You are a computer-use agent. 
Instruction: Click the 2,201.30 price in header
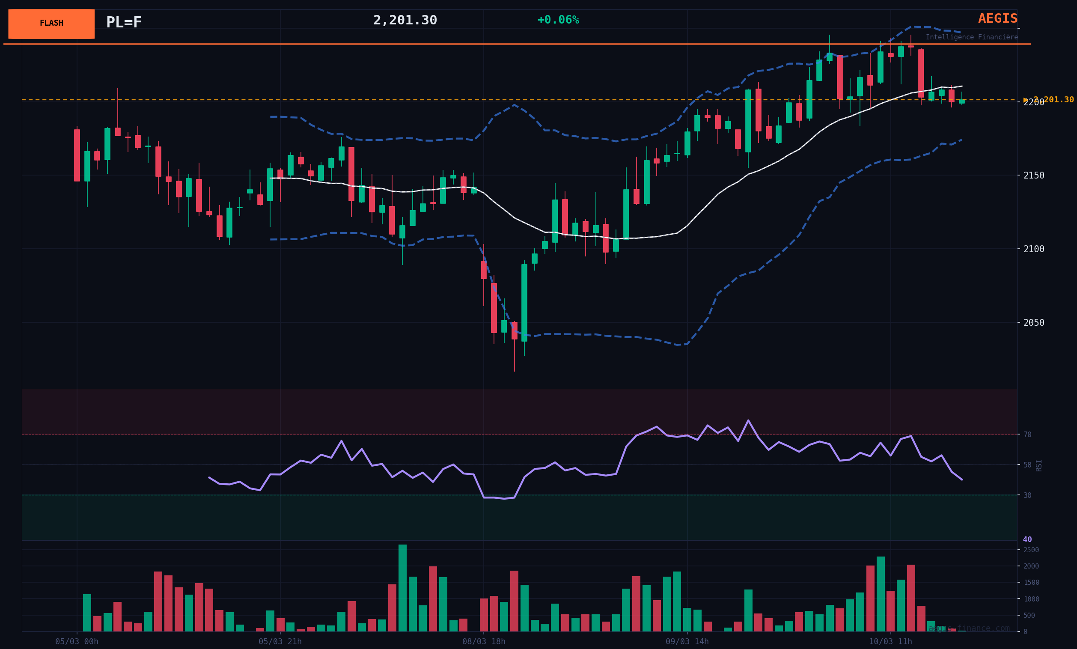coord(405,21)
